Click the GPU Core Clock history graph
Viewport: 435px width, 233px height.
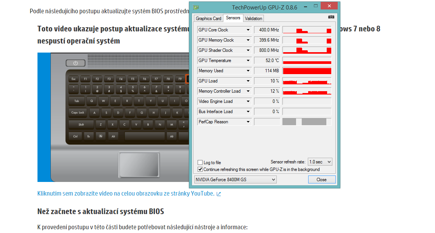[x=307, y=30]
